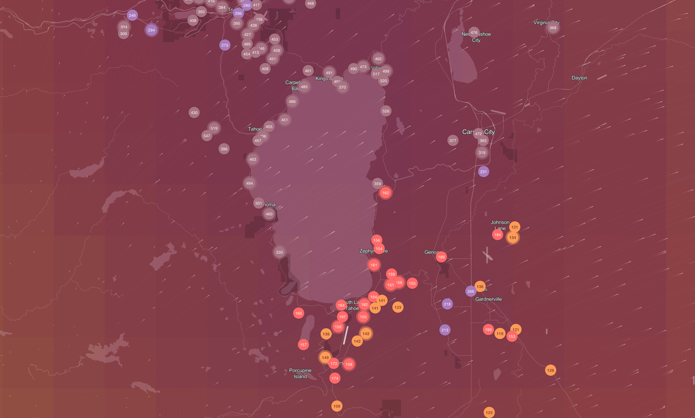This screenshot has width=695, height=418.
Task: Select the purple sensor marker 296
Action: point(238,13)
